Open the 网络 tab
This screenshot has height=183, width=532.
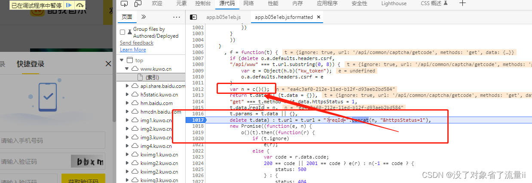pyautogui.click(x=248, y=3)
